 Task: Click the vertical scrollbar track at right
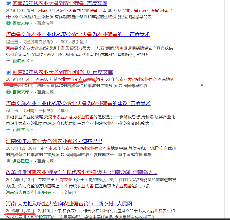227,109
